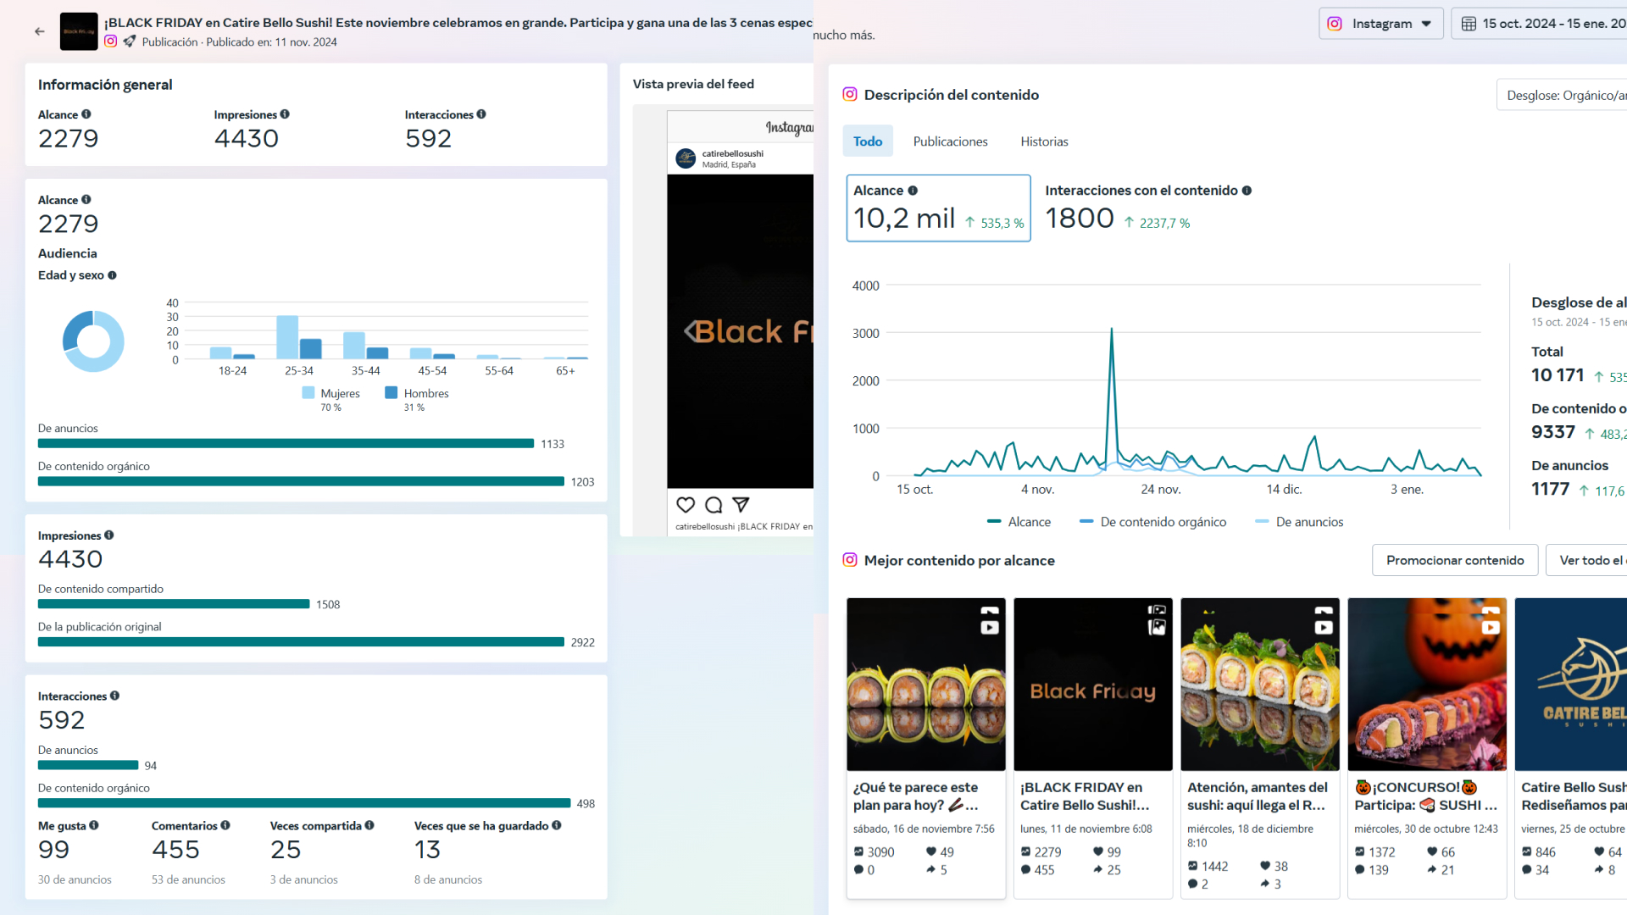The height and width of the screenshot is (915, 1627).
Task: Show info tooltip for Interacciones in Información general
Action: [481, 114]
